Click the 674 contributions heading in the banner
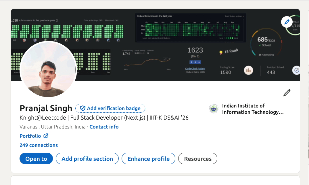Image resolution: width=309 pixels, height=185 pixels. click(x=154, y=16)
